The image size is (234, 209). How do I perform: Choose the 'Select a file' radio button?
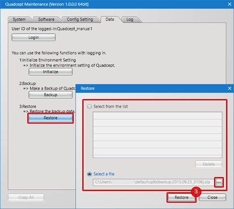click(x=90, y=174)
